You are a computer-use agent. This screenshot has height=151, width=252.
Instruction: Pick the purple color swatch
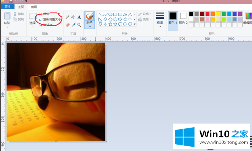click(x=240, y=14)
